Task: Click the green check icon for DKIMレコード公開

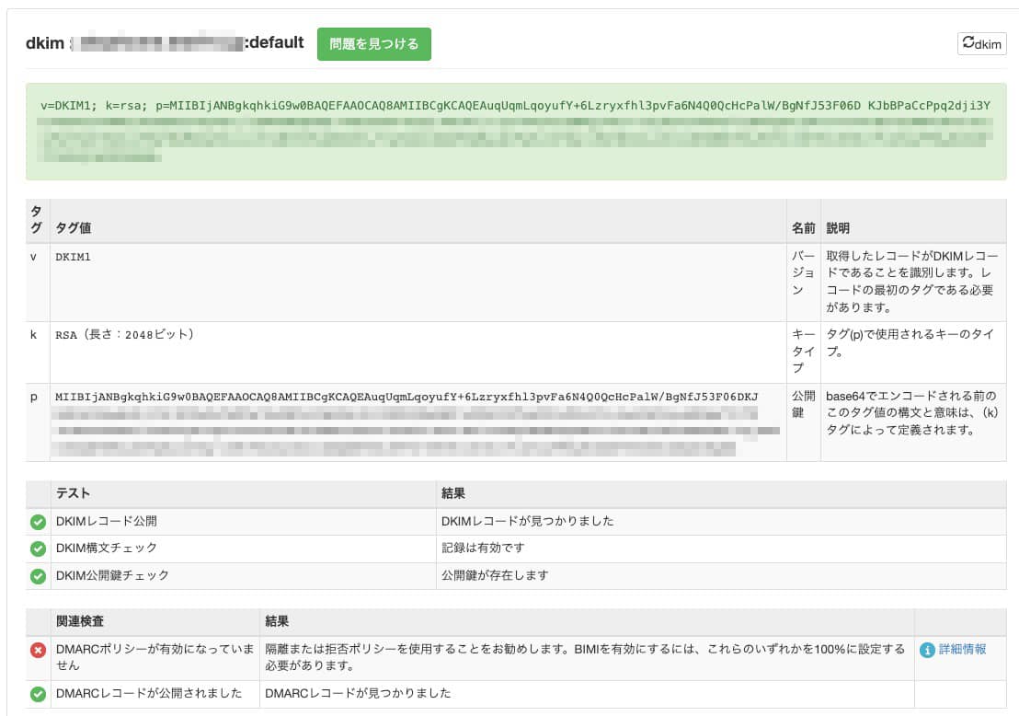Action: (x=38, y=522)
